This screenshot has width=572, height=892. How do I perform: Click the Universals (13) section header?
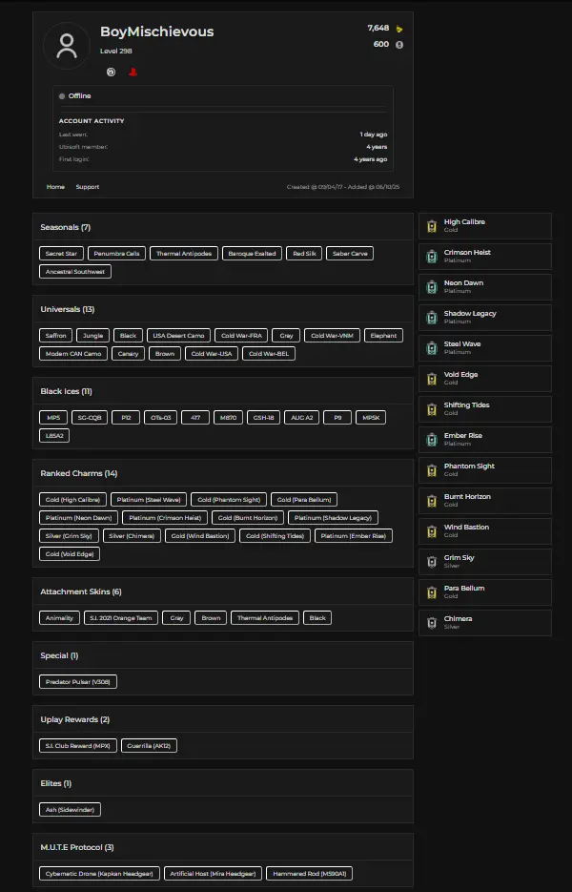[67, 309]
